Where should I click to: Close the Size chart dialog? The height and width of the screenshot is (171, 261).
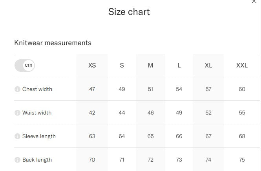[x=254, y=2]
